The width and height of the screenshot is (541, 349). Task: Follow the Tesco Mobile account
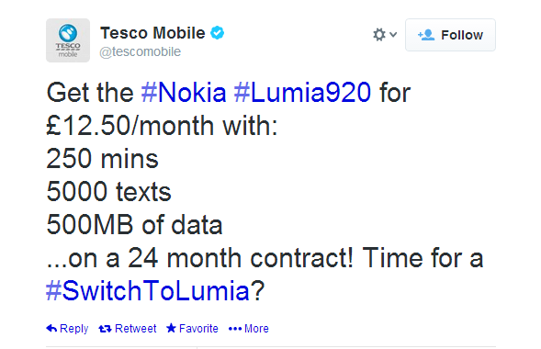pyautogui.click(x=450, y=35)
